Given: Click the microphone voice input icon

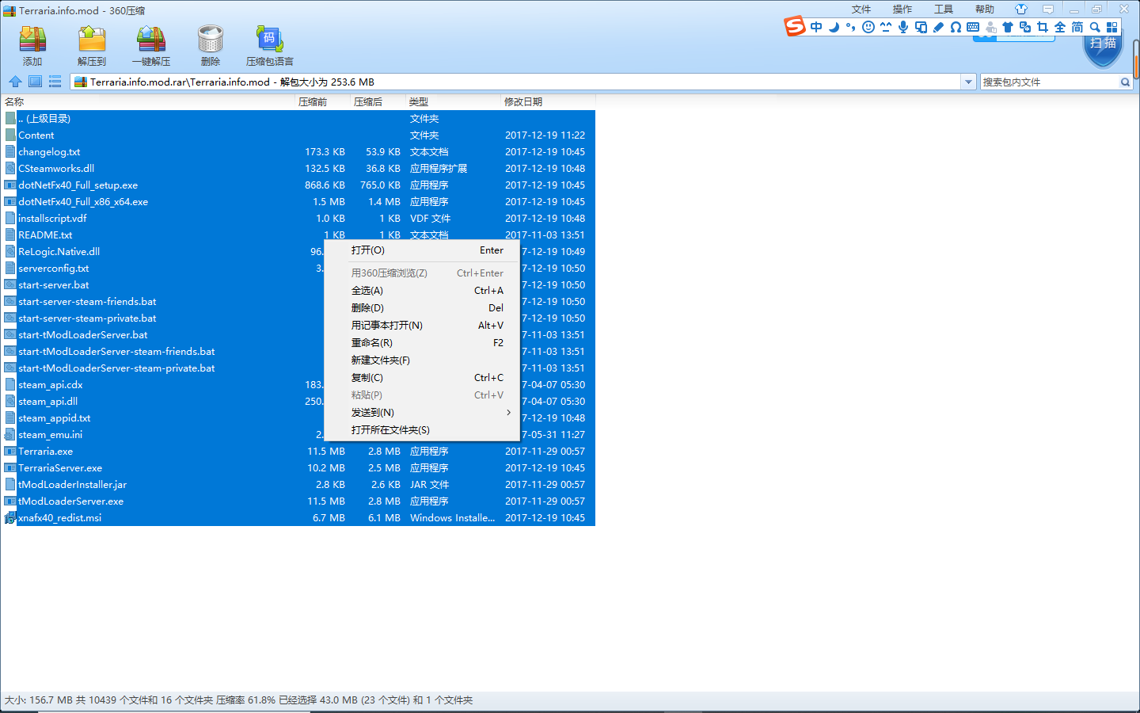Looking at the screenshot, I should point(903,27).
